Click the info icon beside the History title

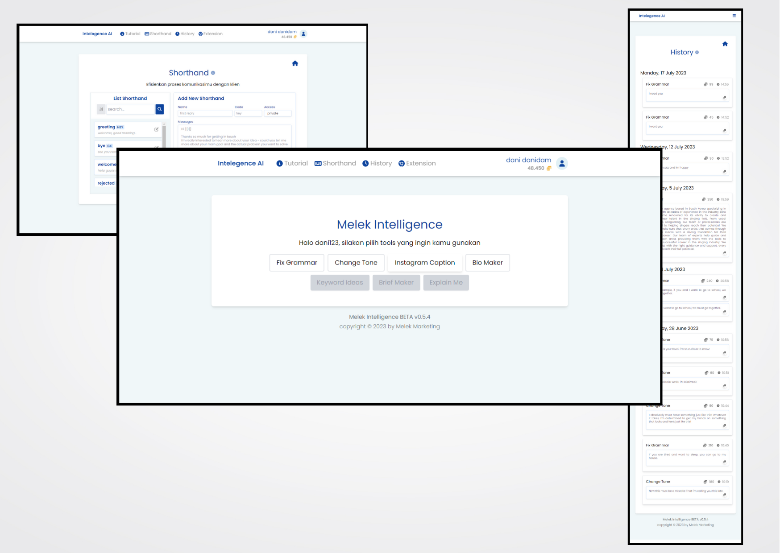[697, 53]
